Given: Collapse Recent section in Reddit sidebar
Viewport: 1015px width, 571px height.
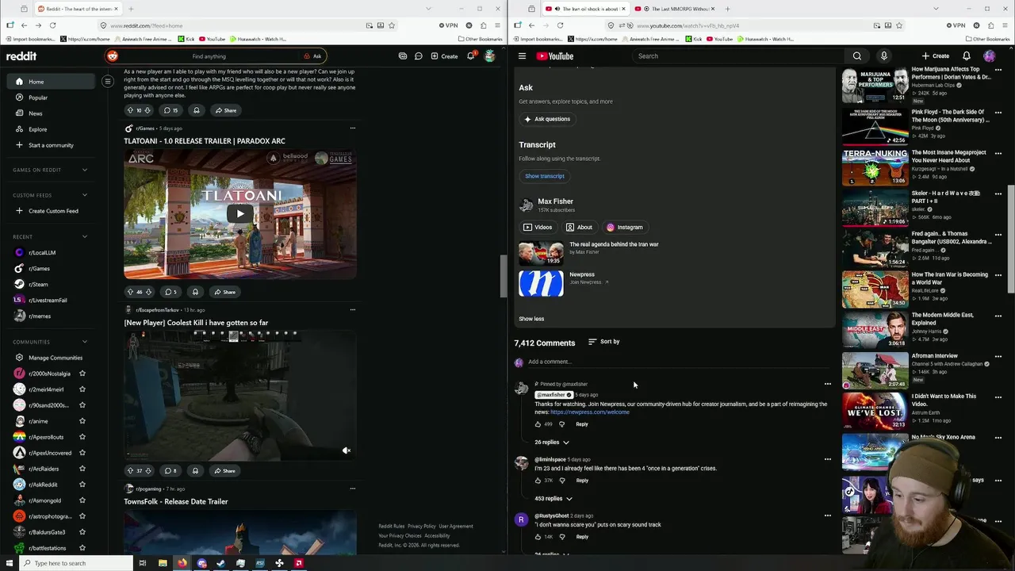Looking at the screenshot, I should tap(85, 236).
